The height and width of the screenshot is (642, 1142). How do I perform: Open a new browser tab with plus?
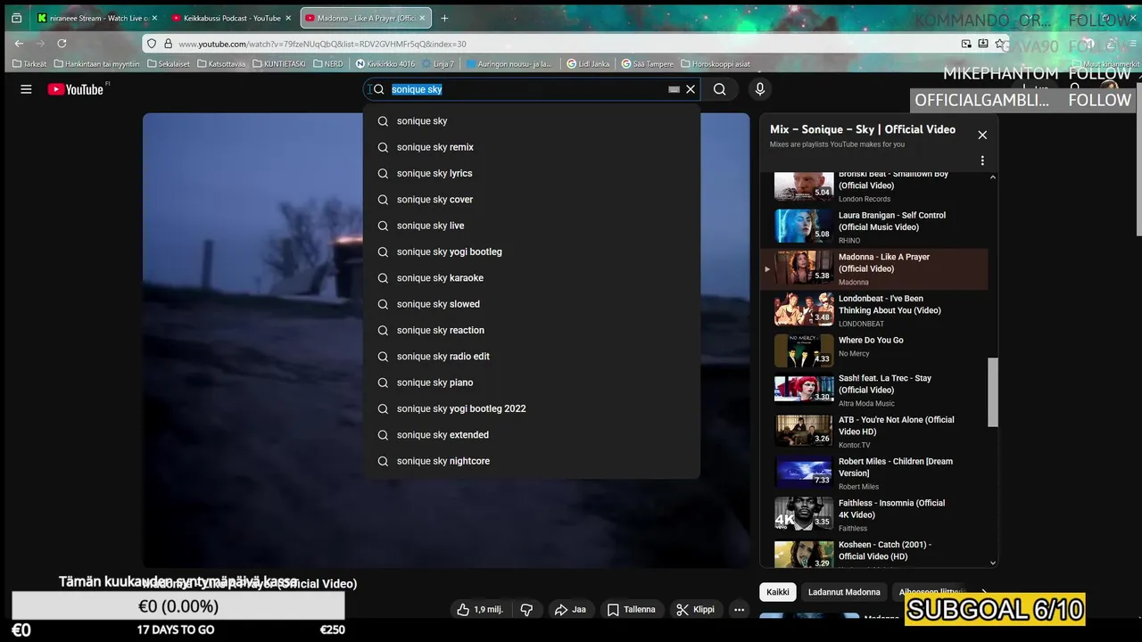444,18
